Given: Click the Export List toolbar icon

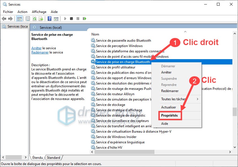Looking at the screenshot, I should pos(41,19).
